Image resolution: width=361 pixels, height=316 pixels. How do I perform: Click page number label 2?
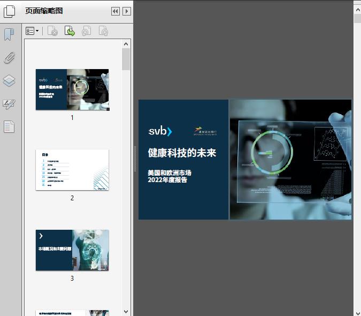click(x=72, y=198)
